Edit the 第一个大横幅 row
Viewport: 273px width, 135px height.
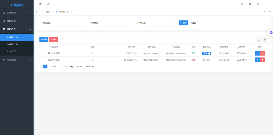tap(257, 53)
